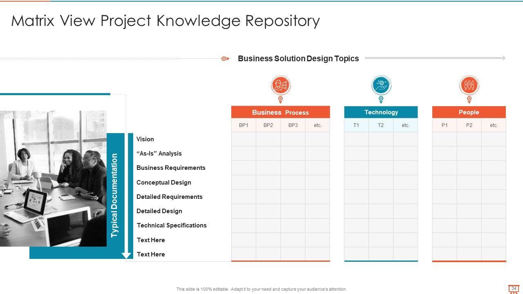Viewport: 523px width, 294px height.
Task: Click the T2 column cell
Action: pos(381,125)
